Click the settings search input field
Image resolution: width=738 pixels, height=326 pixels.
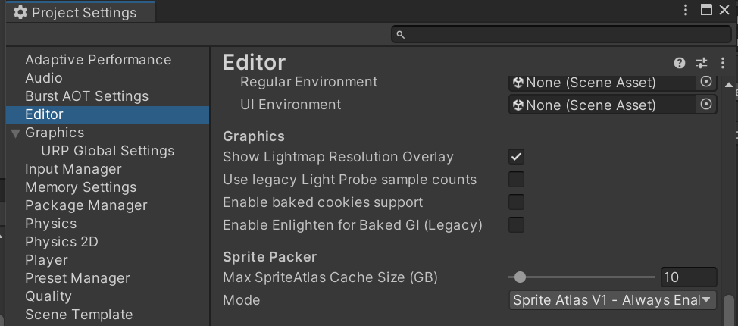[561, 34]
